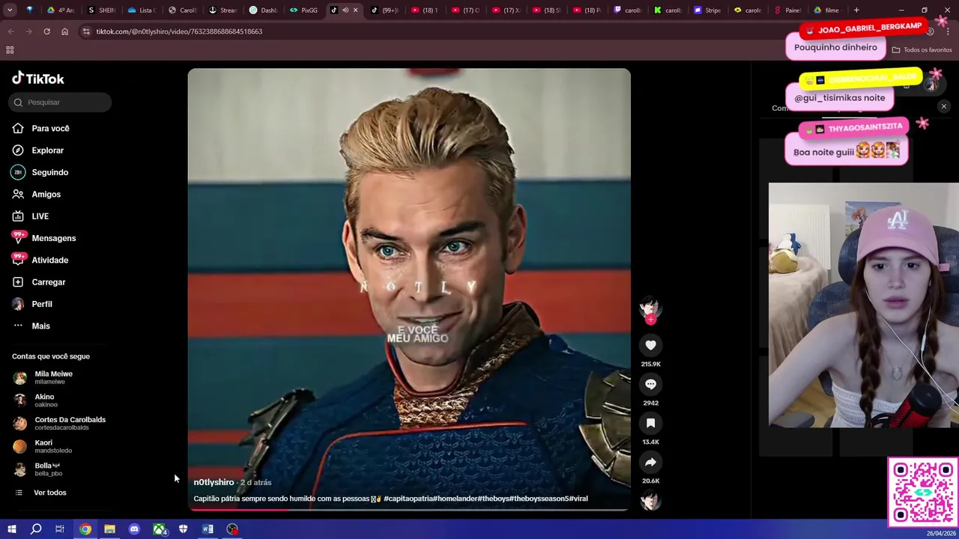Open comments with the speech bubble icon
959x539 pixels.
click(x=650, y=384)
